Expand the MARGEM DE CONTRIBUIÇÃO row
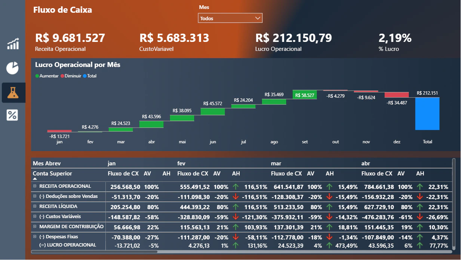461x260 pixels. pyautogui.click(x=35, y=226)
